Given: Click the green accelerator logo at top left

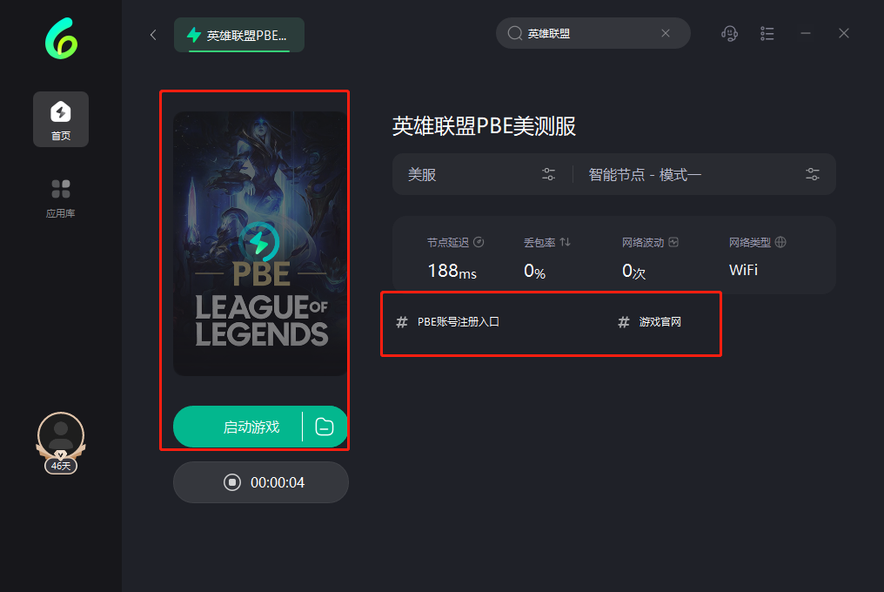Looking at the screenshot, I should pos(61,38).
